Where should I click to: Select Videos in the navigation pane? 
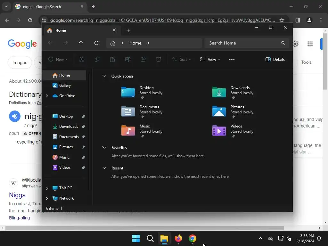pyautogui.click(x=64, y=168)
